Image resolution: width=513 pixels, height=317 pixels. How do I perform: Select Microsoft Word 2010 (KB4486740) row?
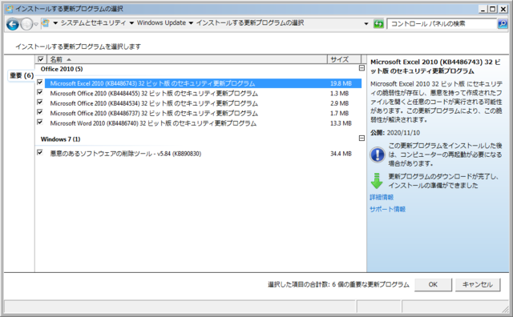click(x=203, y=123)
